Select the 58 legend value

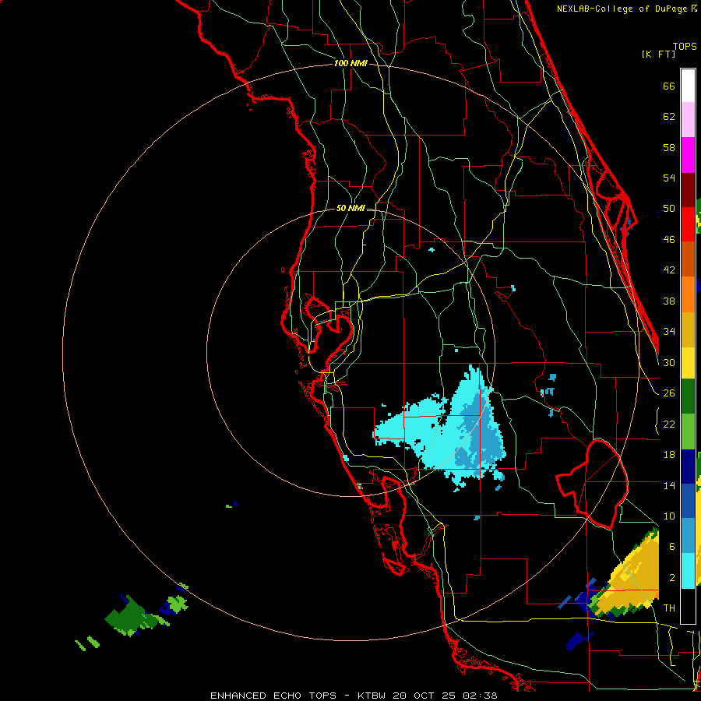coord(669,147)
